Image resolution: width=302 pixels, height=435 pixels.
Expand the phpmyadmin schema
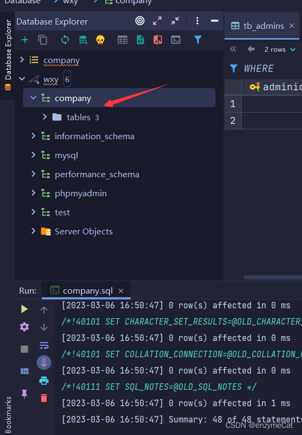pyautogui.click(x=33, y=192)
